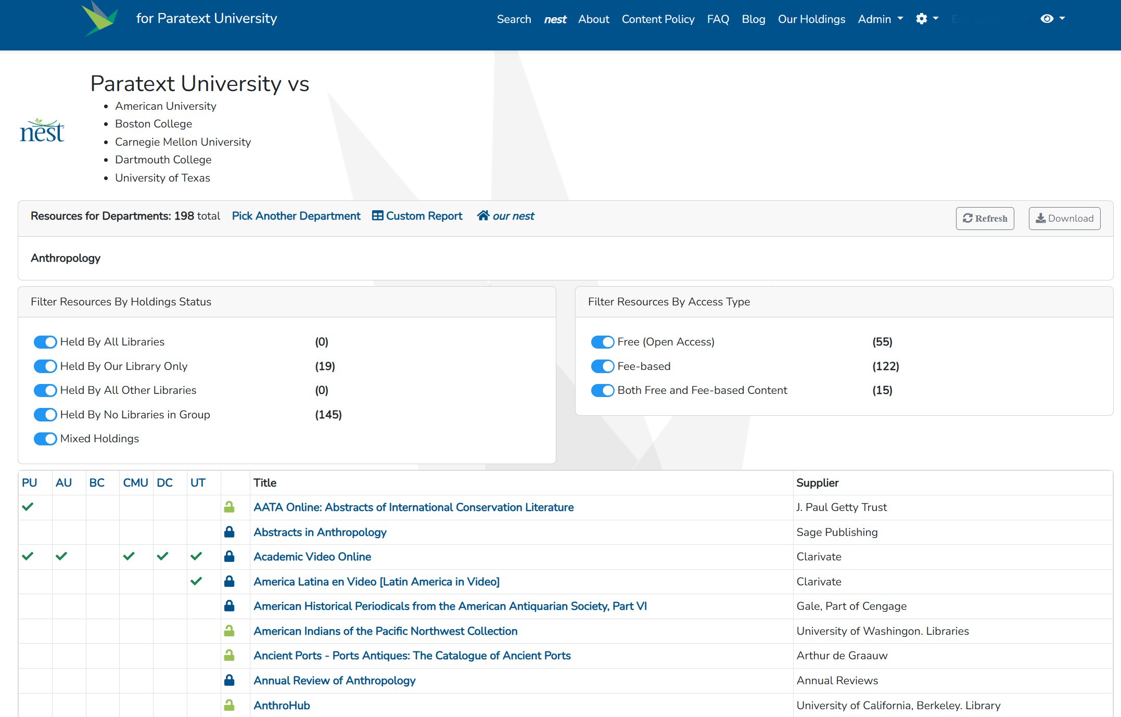
Task: Click the Download button
Action: (1064, 219)
